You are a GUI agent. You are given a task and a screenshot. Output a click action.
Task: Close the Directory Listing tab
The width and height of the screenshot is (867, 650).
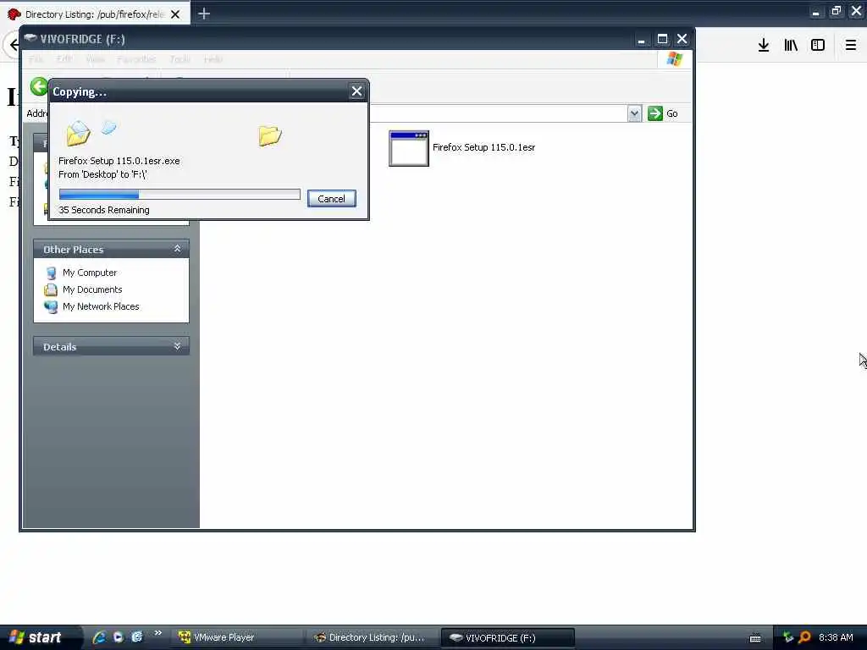[x=175, y=14]
